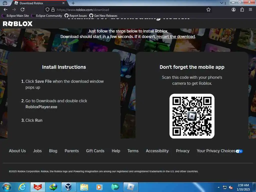Open the extensions puzzle icon
Screen dimensions: 256x192
(x=242, y=10)
